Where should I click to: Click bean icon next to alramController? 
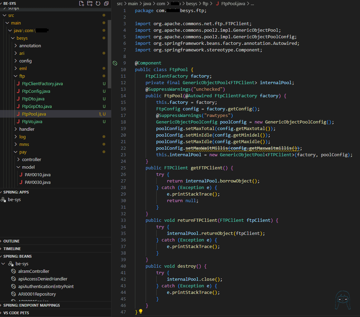coord(13,271)
